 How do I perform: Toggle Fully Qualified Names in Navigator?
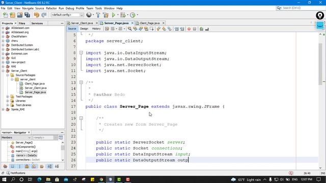pyautogui.click(x=42, y=166)
